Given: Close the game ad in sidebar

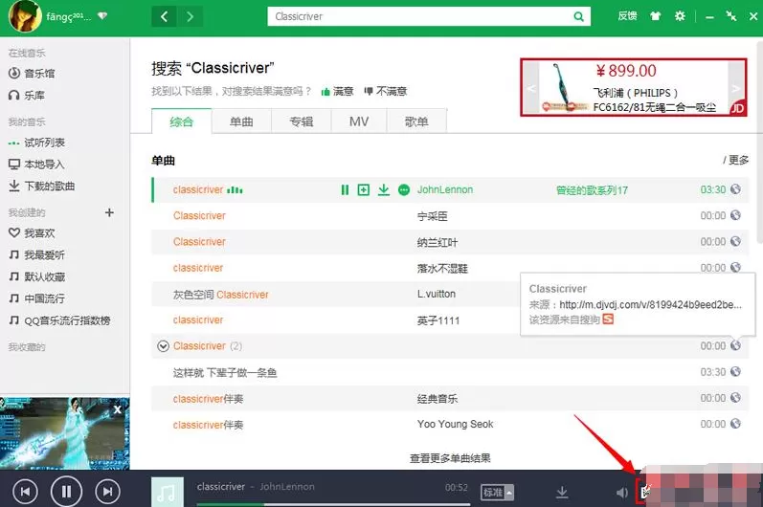Looking at the screenshot, I should click(117, 409).
